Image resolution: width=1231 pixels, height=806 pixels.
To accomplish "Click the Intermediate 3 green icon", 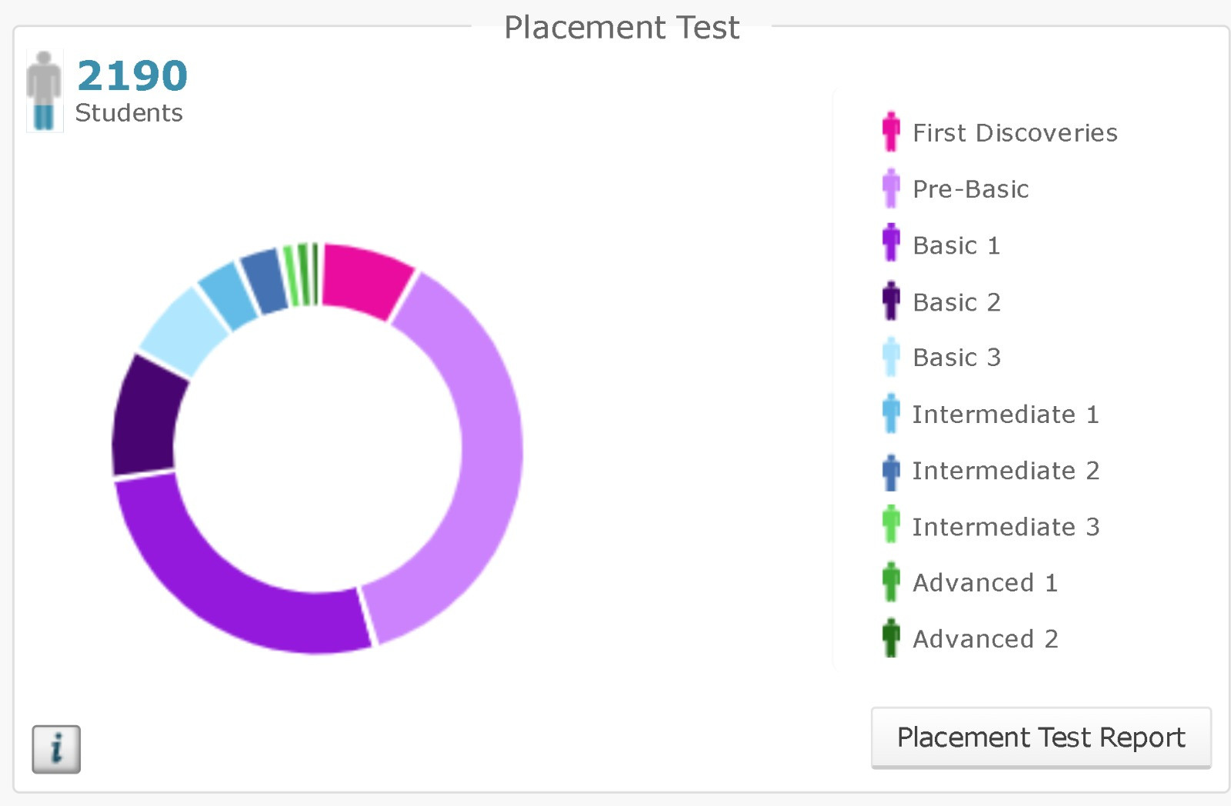I will point(891,527).
